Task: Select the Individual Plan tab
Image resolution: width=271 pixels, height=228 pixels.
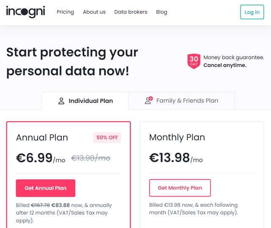Action: pos(85,101)
